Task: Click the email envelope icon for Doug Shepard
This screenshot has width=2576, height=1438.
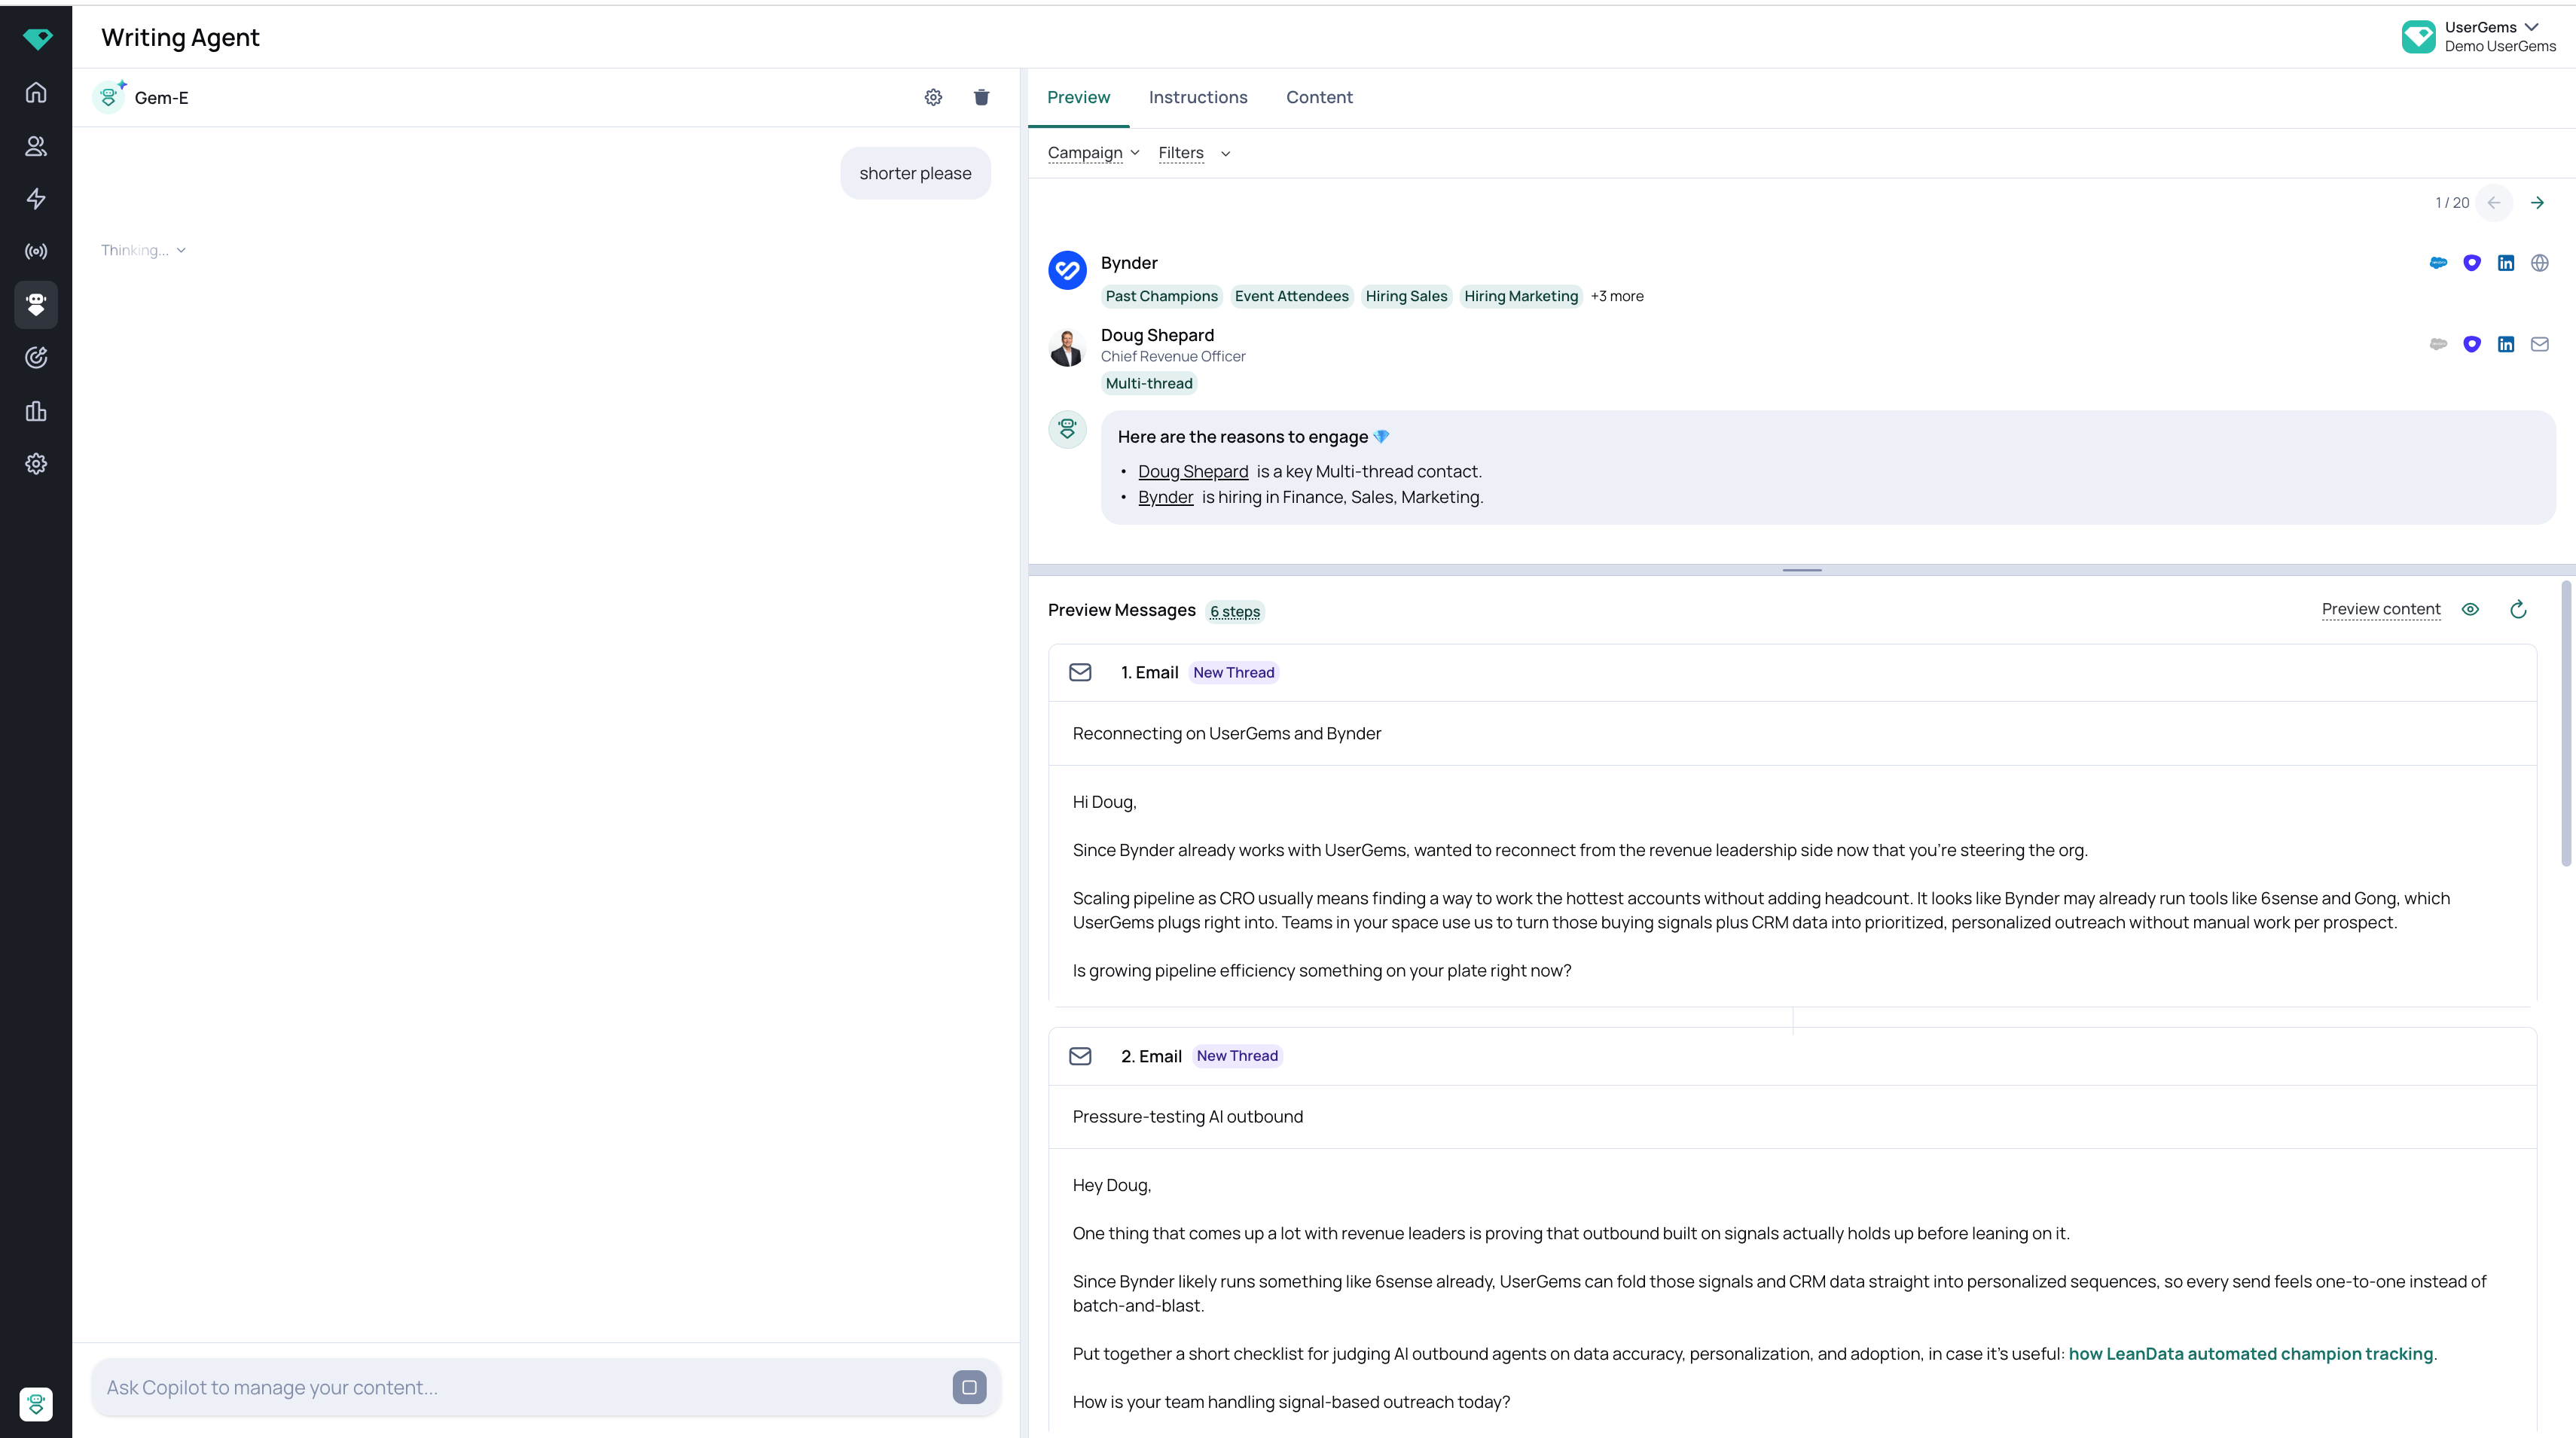Action: 2540,344
